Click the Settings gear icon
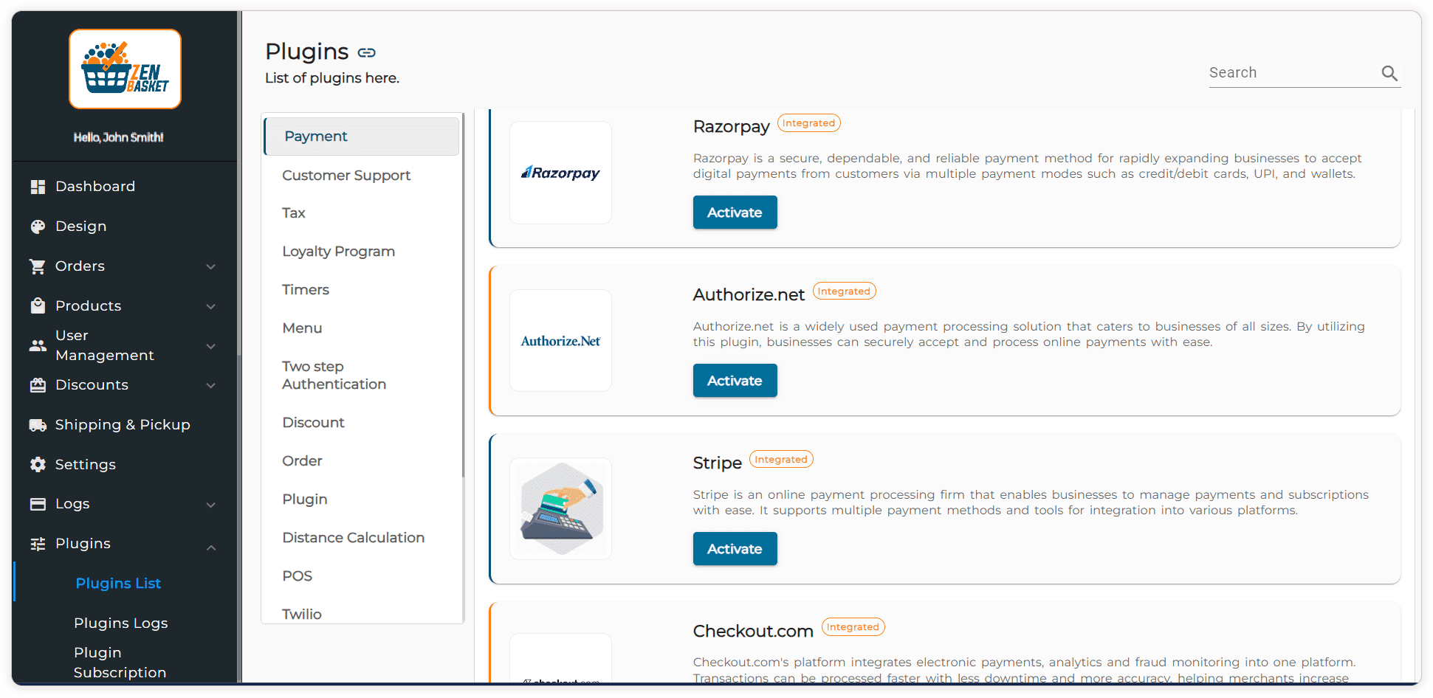 (x=38, y=465)
